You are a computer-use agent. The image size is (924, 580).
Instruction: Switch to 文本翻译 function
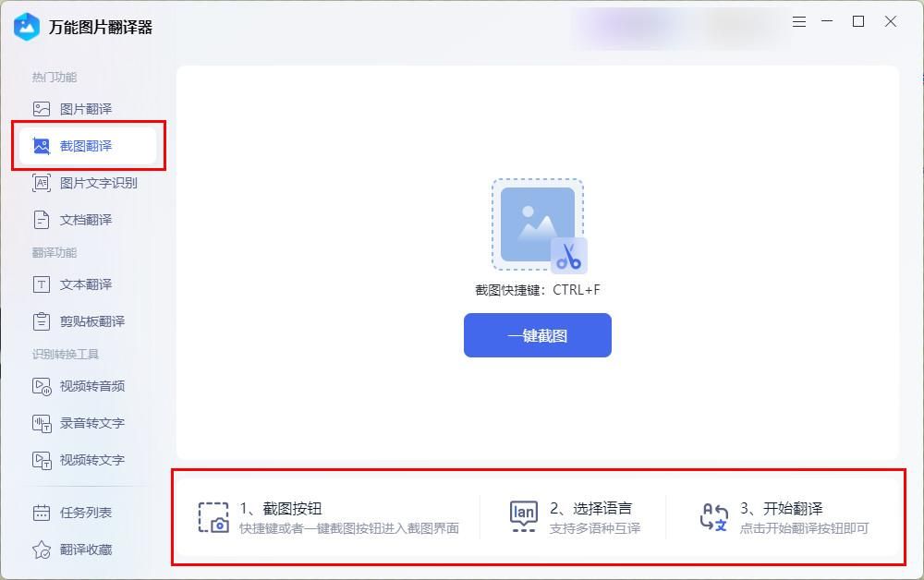tap(88, 284)
